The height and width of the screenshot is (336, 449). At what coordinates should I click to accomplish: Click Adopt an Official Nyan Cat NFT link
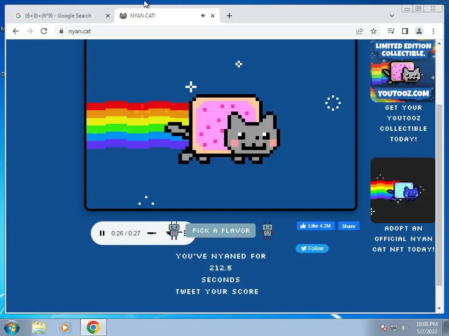[403, 239]
